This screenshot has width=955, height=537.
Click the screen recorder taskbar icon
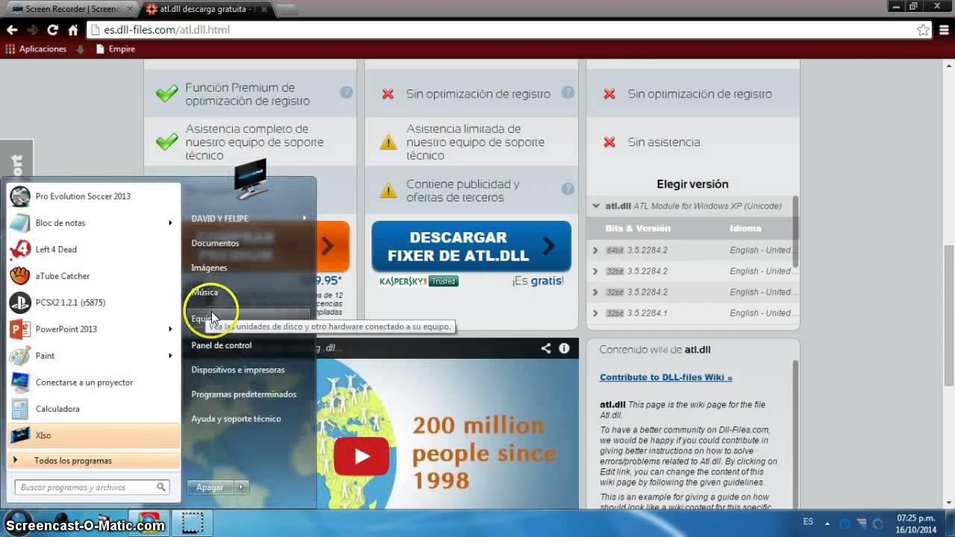[x=193, y=522]
